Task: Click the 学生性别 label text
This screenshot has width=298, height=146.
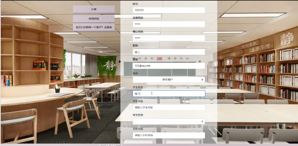Action: point(138,115)
